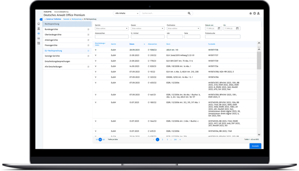Open the paragraph §§ laws sidebar icon
The width and height of the screenshot is (299, 171).
coord(39,38)
